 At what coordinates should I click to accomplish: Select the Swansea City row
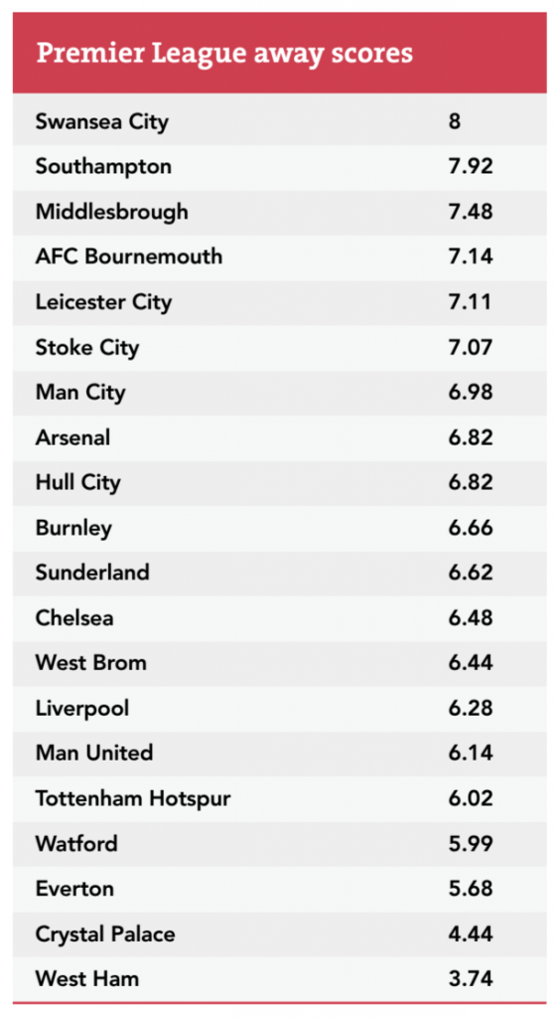coord(279,122)
